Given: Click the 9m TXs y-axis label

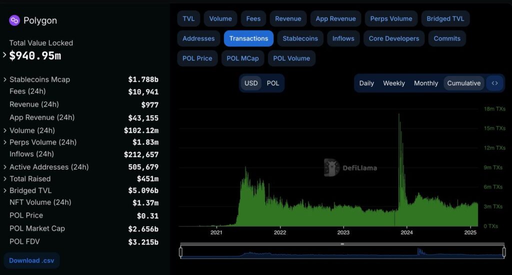Looking at the screenshot, I should (493, 167).
